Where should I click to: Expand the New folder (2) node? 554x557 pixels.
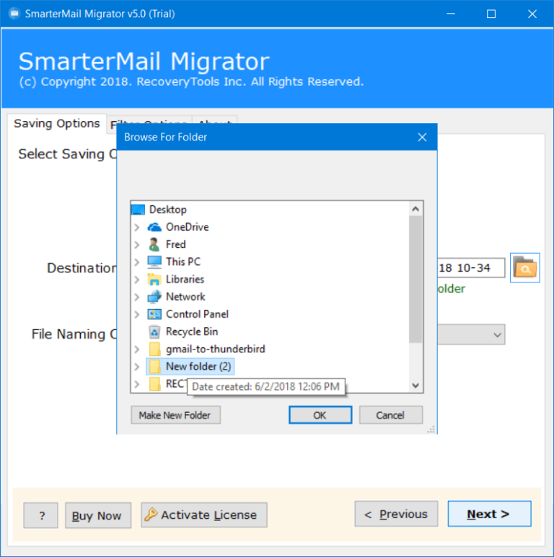(x=137, y=367)
